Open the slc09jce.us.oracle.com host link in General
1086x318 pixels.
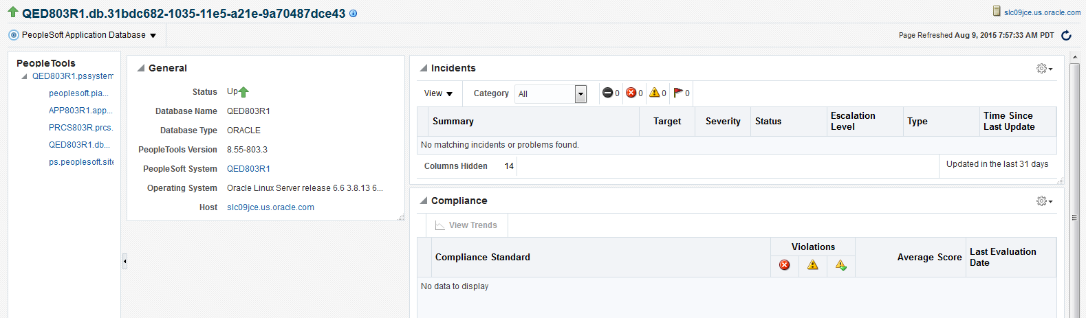270,207
